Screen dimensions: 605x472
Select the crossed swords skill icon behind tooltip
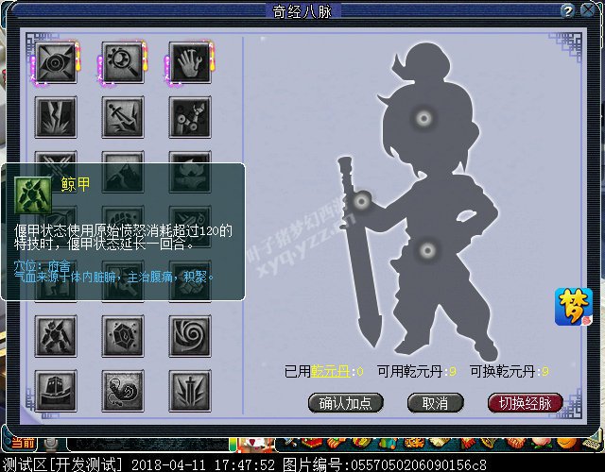(56, 172)
